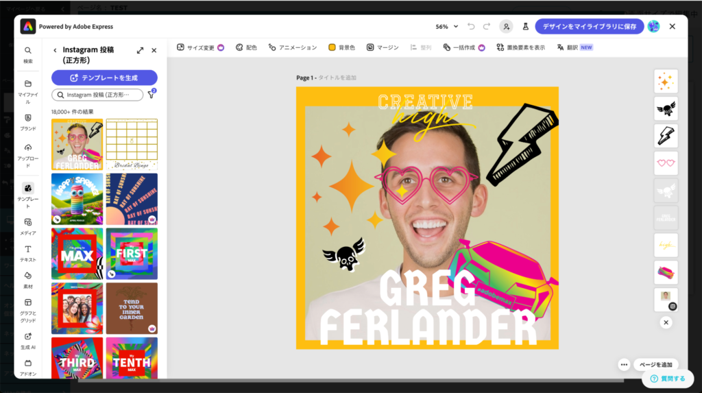Click the undo arrow icon
Viewport: 702px width, 393px height.
point(471,27)
